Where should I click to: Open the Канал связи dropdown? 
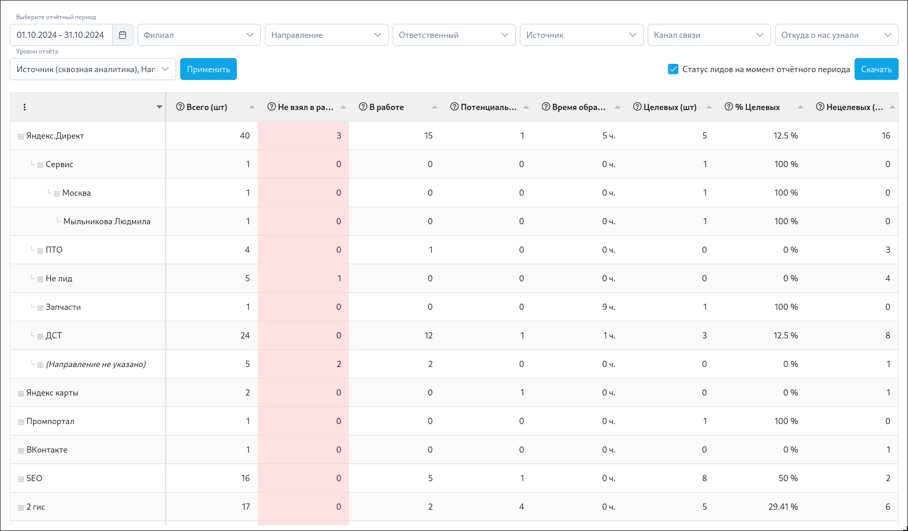coord(709,35)
